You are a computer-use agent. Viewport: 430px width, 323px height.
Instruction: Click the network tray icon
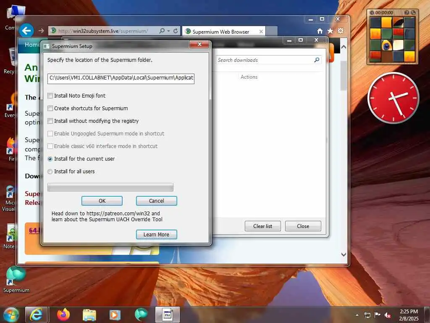[367, 315]
